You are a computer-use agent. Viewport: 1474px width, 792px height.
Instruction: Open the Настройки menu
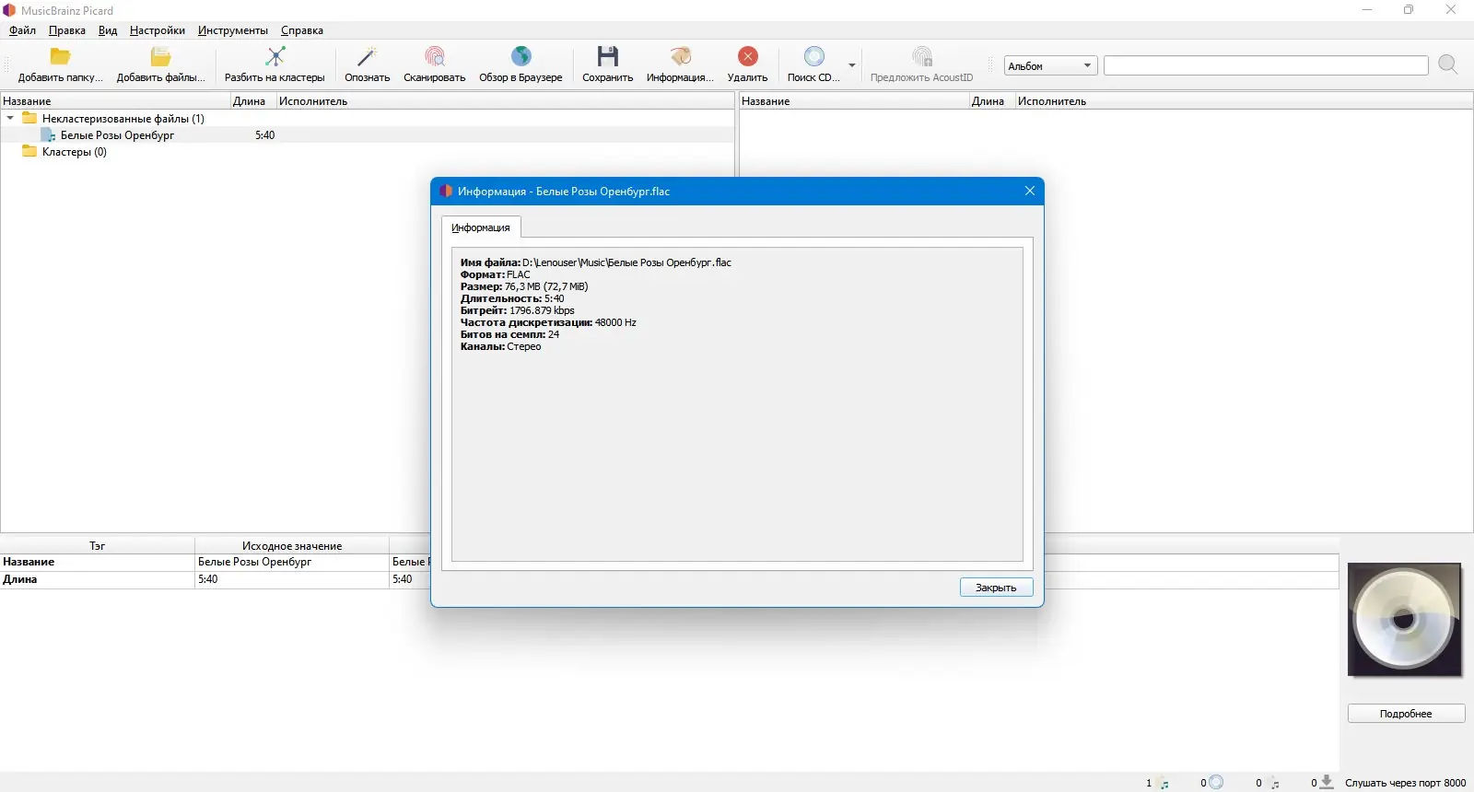[158, 30]
